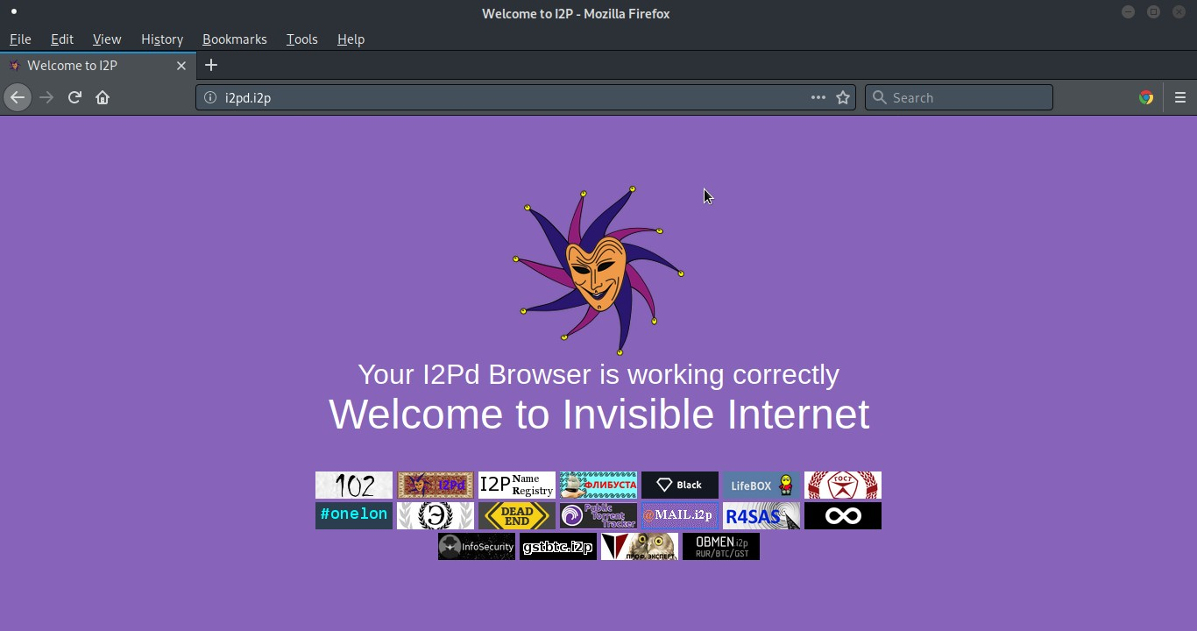Click the Forward navigation arrow
The width and height of the screenshot is (1197, 631).
click(46, 97)
